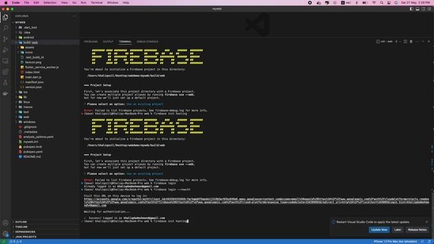Screen dimensions: 434x244
Task: Switch to the Output tab
Action: point(108,41)
